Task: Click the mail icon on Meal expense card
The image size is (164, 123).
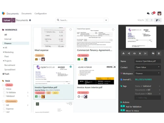Action: (36, 59)
